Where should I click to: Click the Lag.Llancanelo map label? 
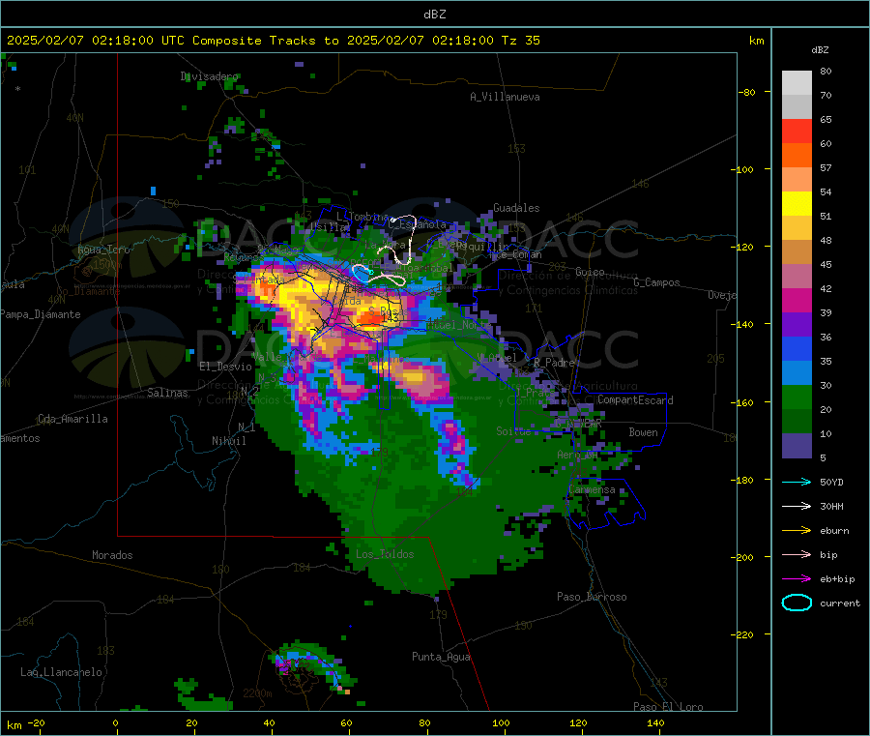61,673
